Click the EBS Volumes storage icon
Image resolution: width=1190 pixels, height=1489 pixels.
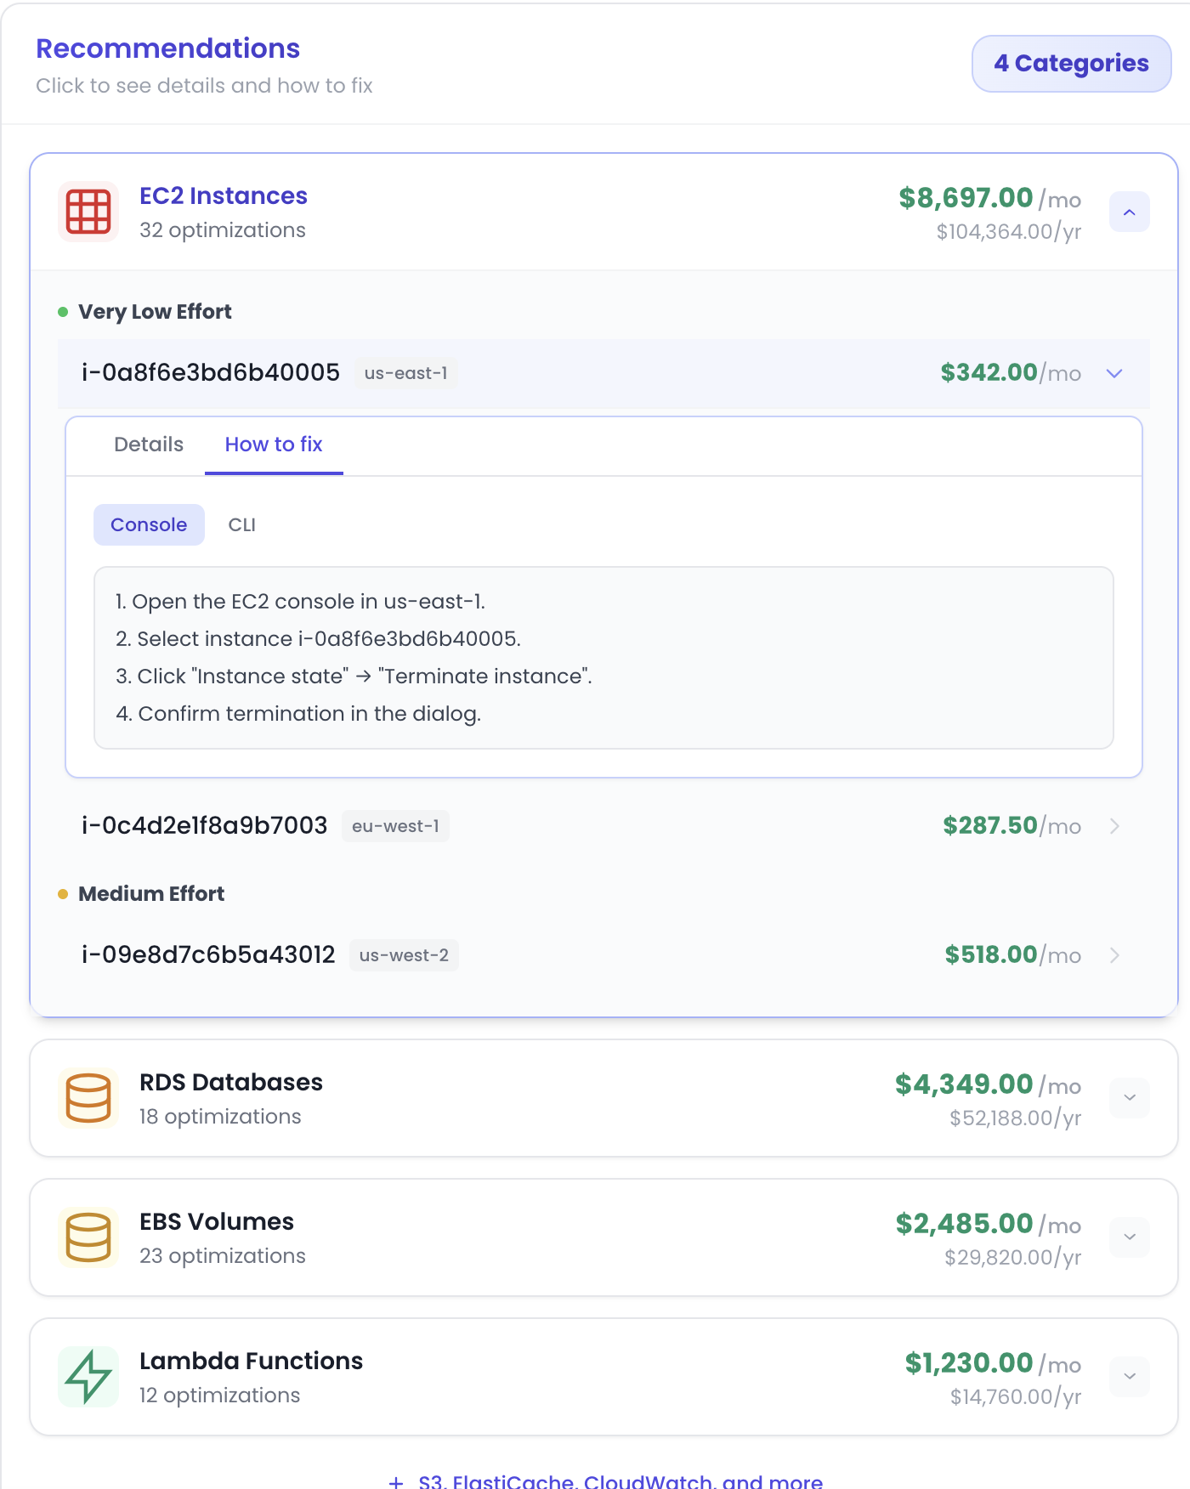pos(88,1237)
